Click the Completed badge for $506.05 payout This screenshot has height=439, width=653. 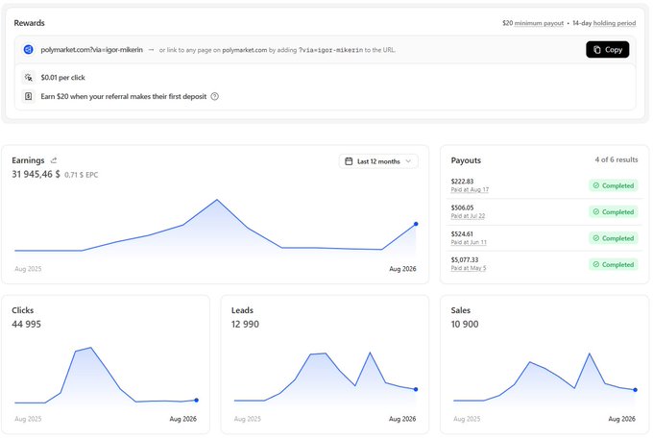(614, 212)
